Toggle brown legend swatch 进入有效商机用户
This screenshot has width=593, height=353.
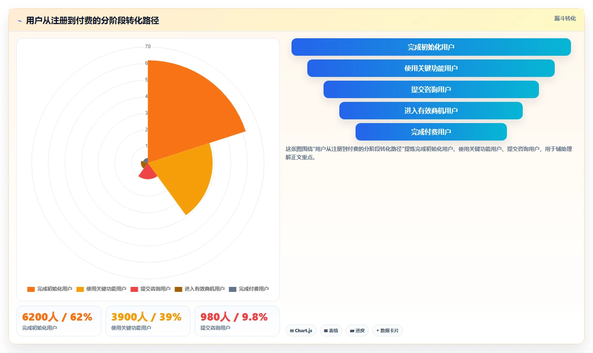(x=178, y=289)
